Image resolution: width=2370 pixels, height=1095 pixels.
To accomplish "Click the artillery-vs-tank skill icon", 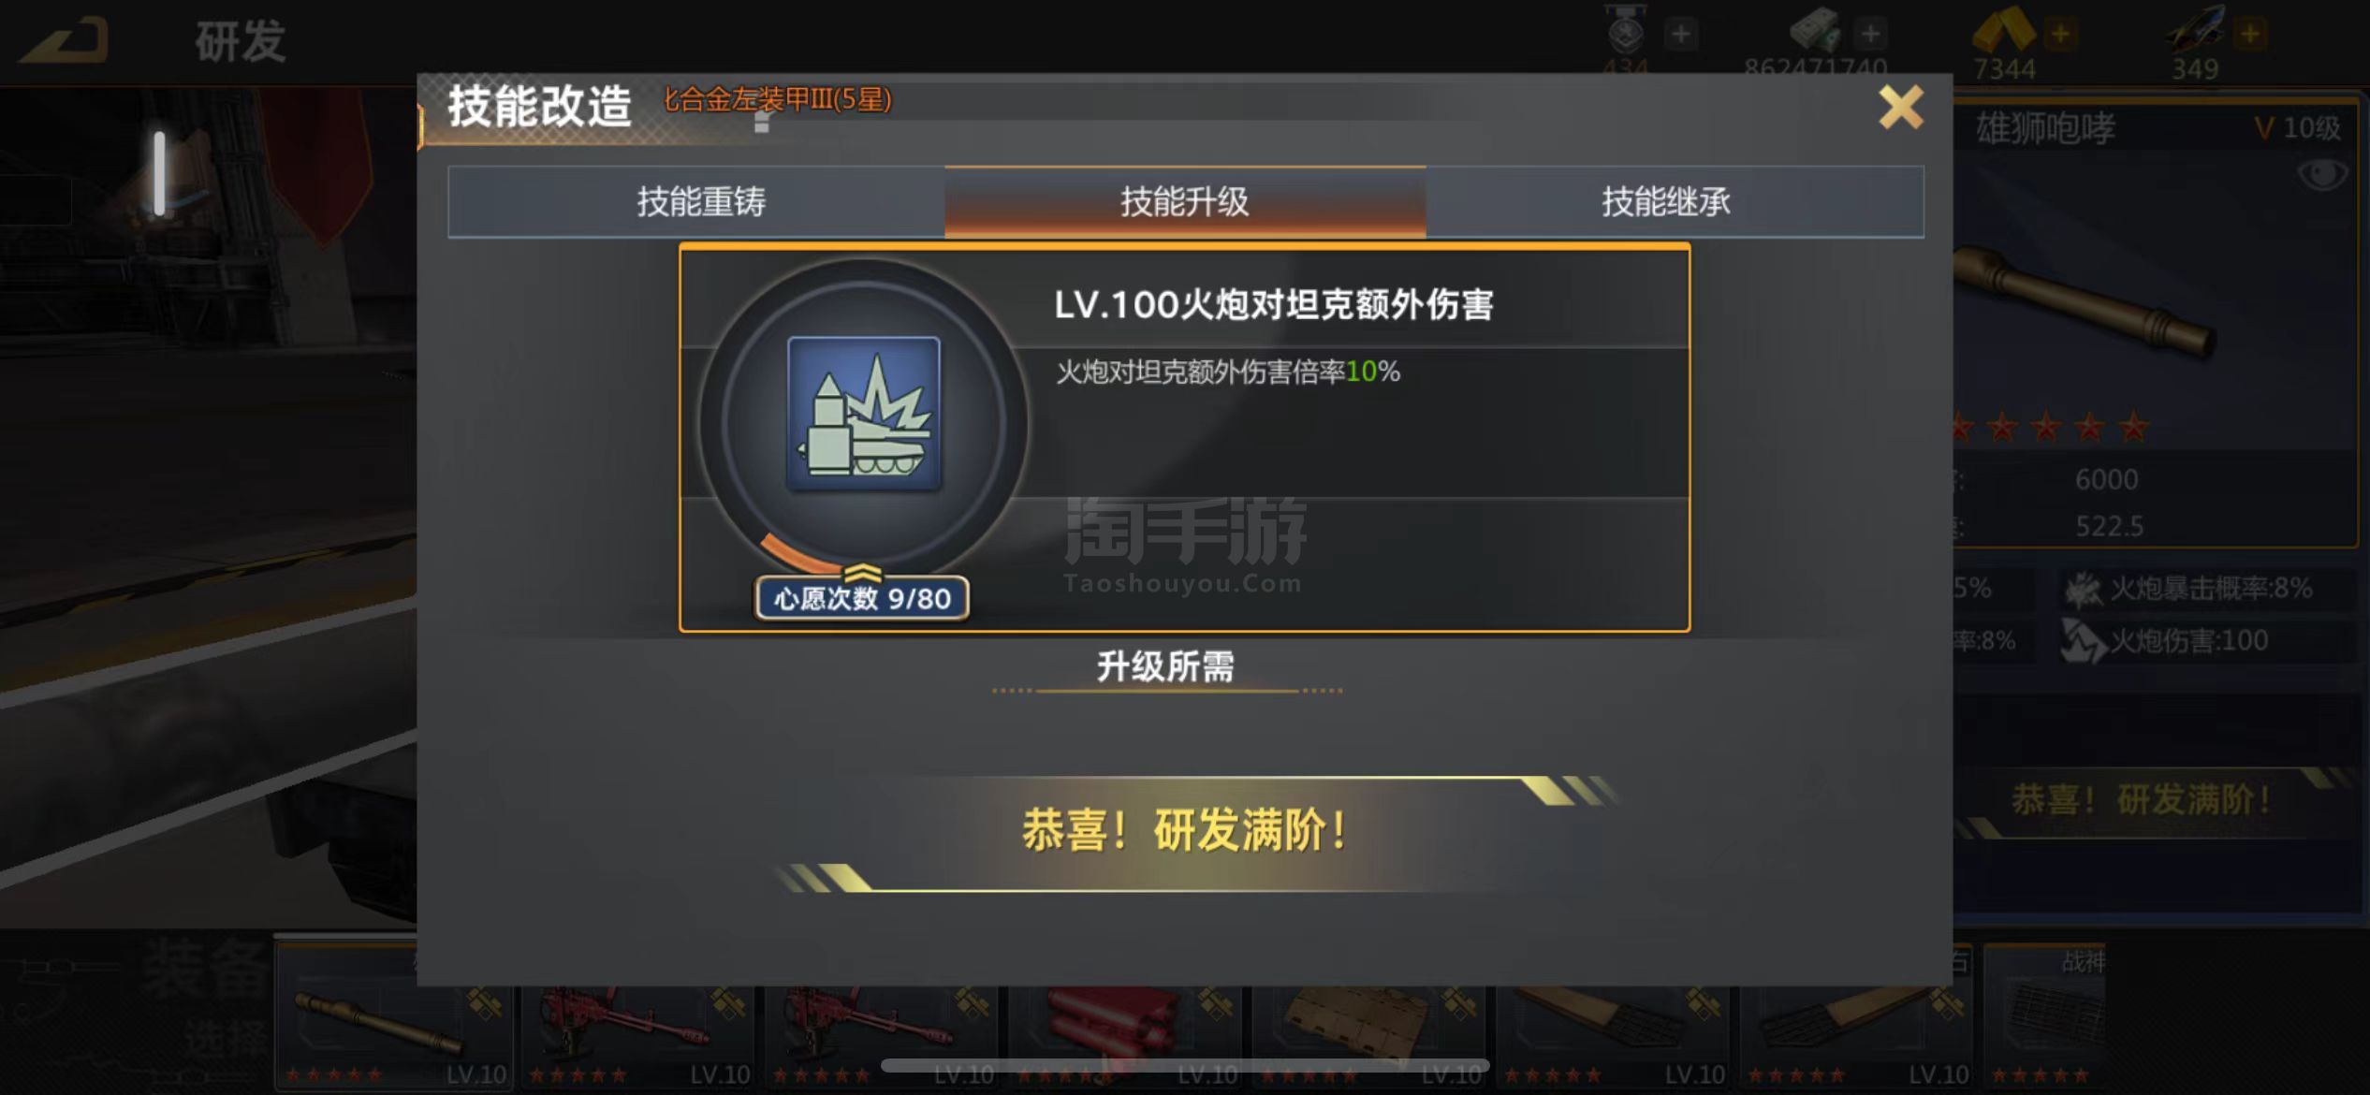I will (864, 414).
